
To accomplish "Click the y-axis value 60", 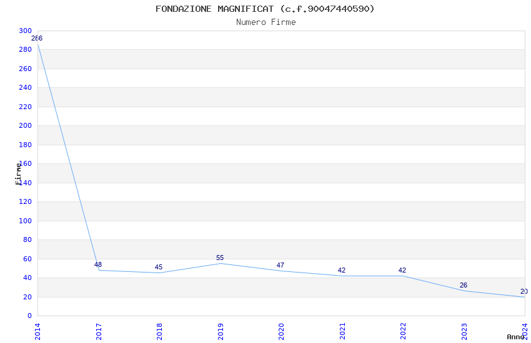I will click(x=27, y=259).
